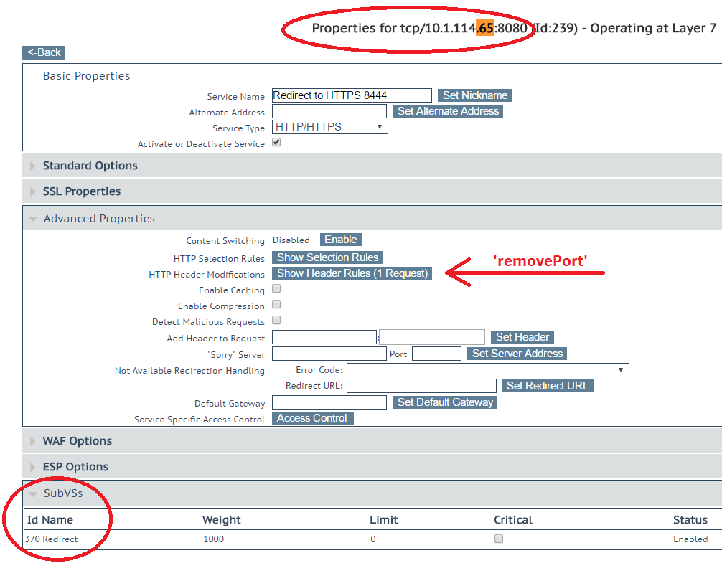
Task: Expand the WAF Options section
Action: pos(77,441)
